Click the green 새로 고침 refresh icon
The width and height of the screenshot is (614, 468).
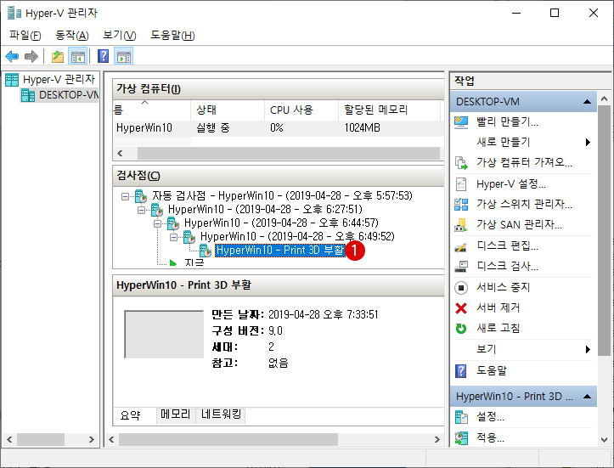(461, 328)
